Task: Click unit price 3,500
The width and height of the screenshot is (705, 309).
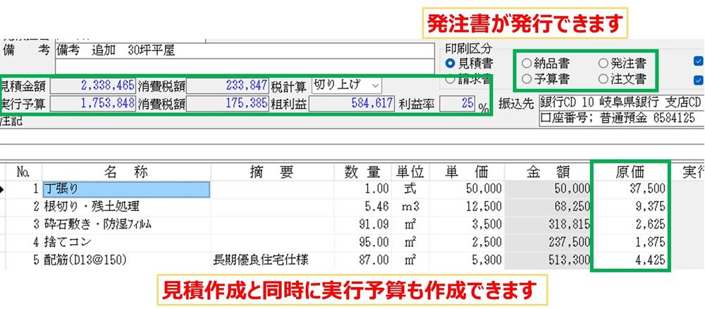Action: pyautogui.click(x=467, y=224)
